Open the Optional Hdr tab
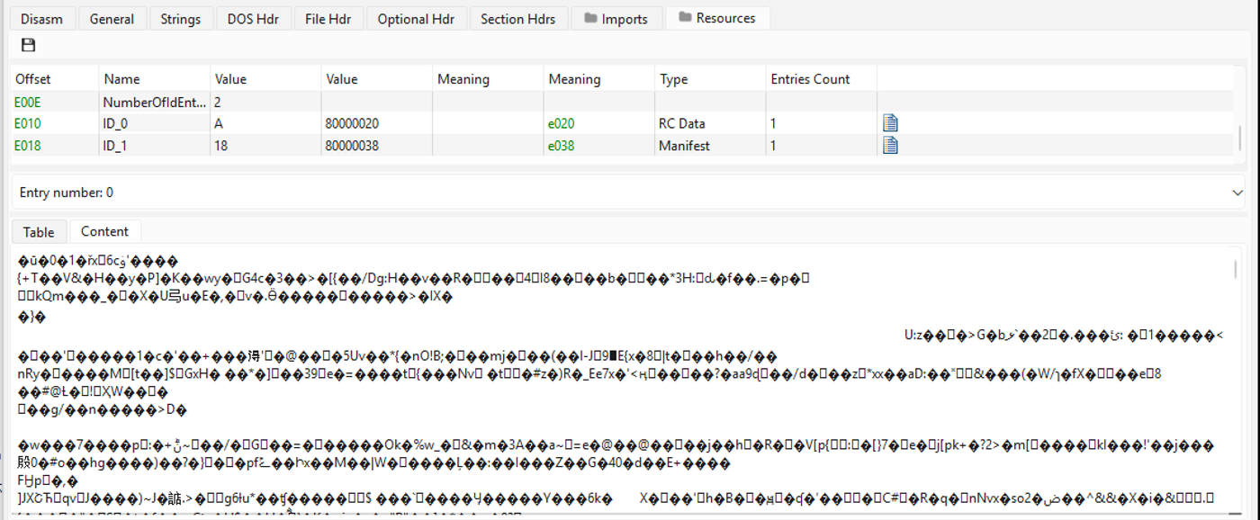This screenshot has width=1260, height=520. pos(416,19)
